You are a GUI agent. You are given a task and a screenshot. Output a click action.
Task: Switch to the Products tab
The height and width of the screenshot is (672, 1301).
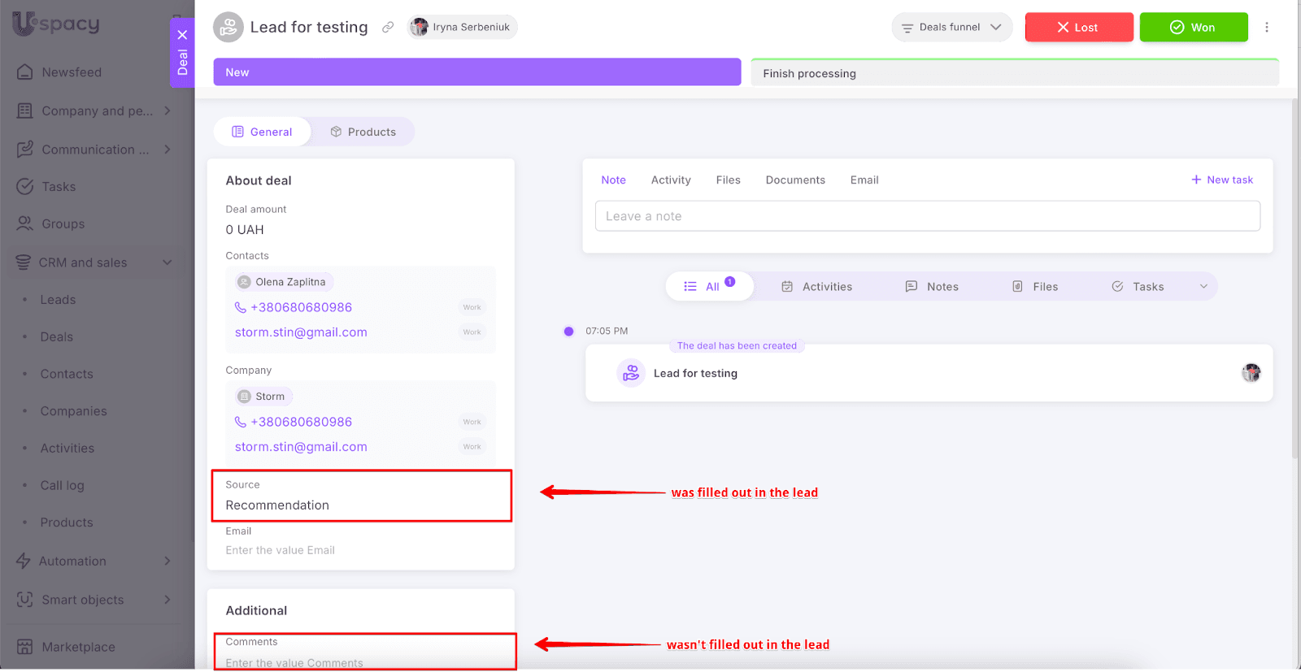coord(363,132)
